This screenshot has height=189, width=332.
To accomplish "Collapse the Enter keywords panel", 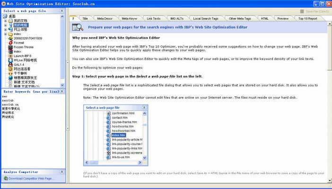I will pos(62,92).
